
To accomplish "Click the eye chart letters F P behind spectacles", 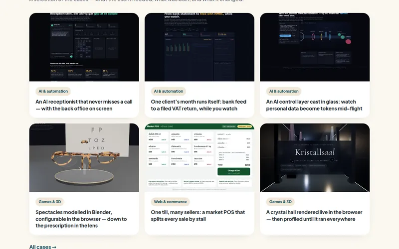I will (x=97, y=130).
